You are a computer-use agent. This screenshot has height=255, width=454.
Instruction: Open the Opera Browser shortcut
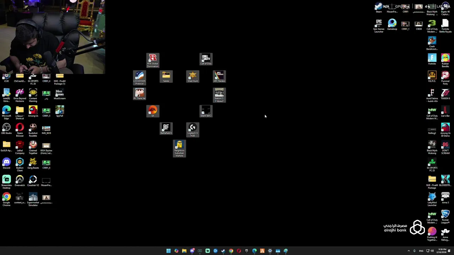20,130
